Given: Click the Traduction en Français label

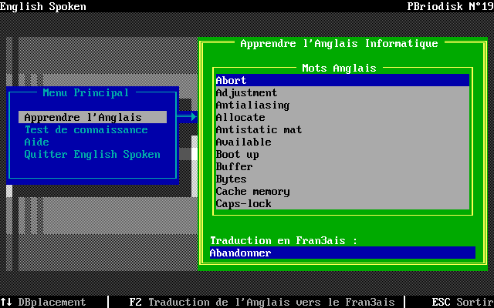Looking at the screenshot, I should click(x=283, y=240).
